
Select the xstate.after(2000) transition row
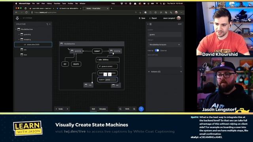click(33, 45)
